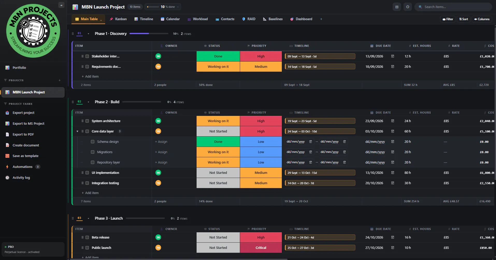This screenshot has width=496, height=260.
Task: Open calendar picker for Stakeholder interview due date
Action: point(393,56)
